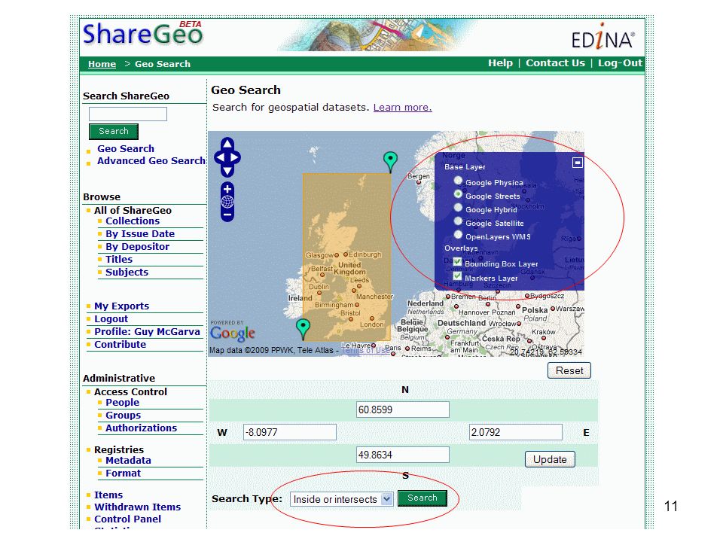The image size is (723, 542).
Task: Open Profile: Guy McGarva
Action: [x=147, y=332]
